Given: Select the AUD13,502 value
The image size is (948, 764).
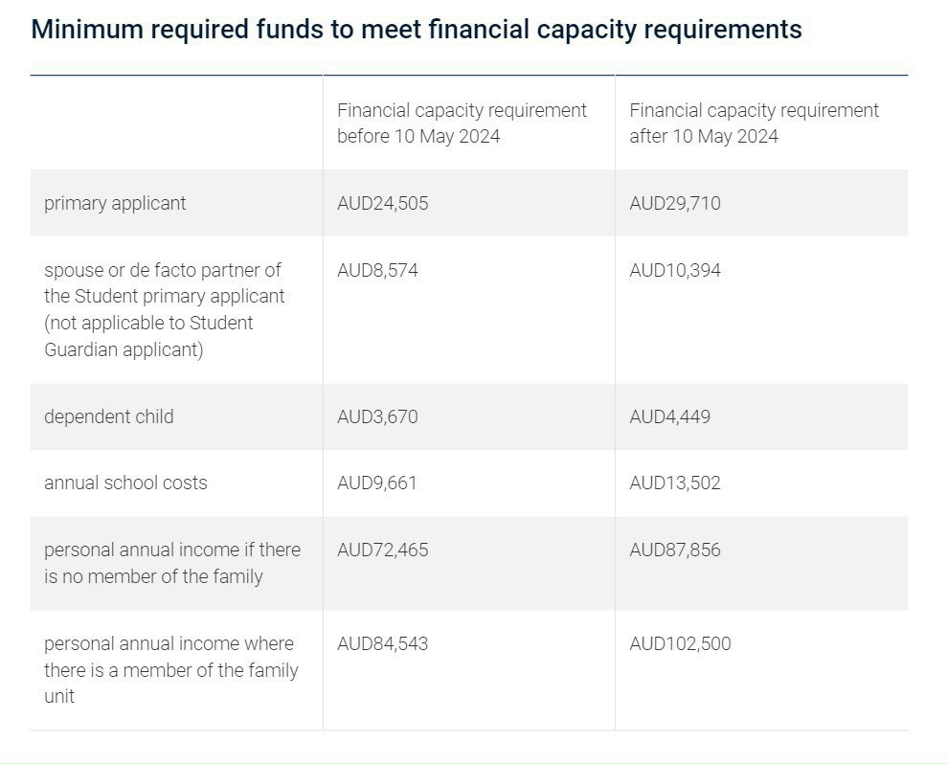Looking at the screenshot, I should click(675, 483).
